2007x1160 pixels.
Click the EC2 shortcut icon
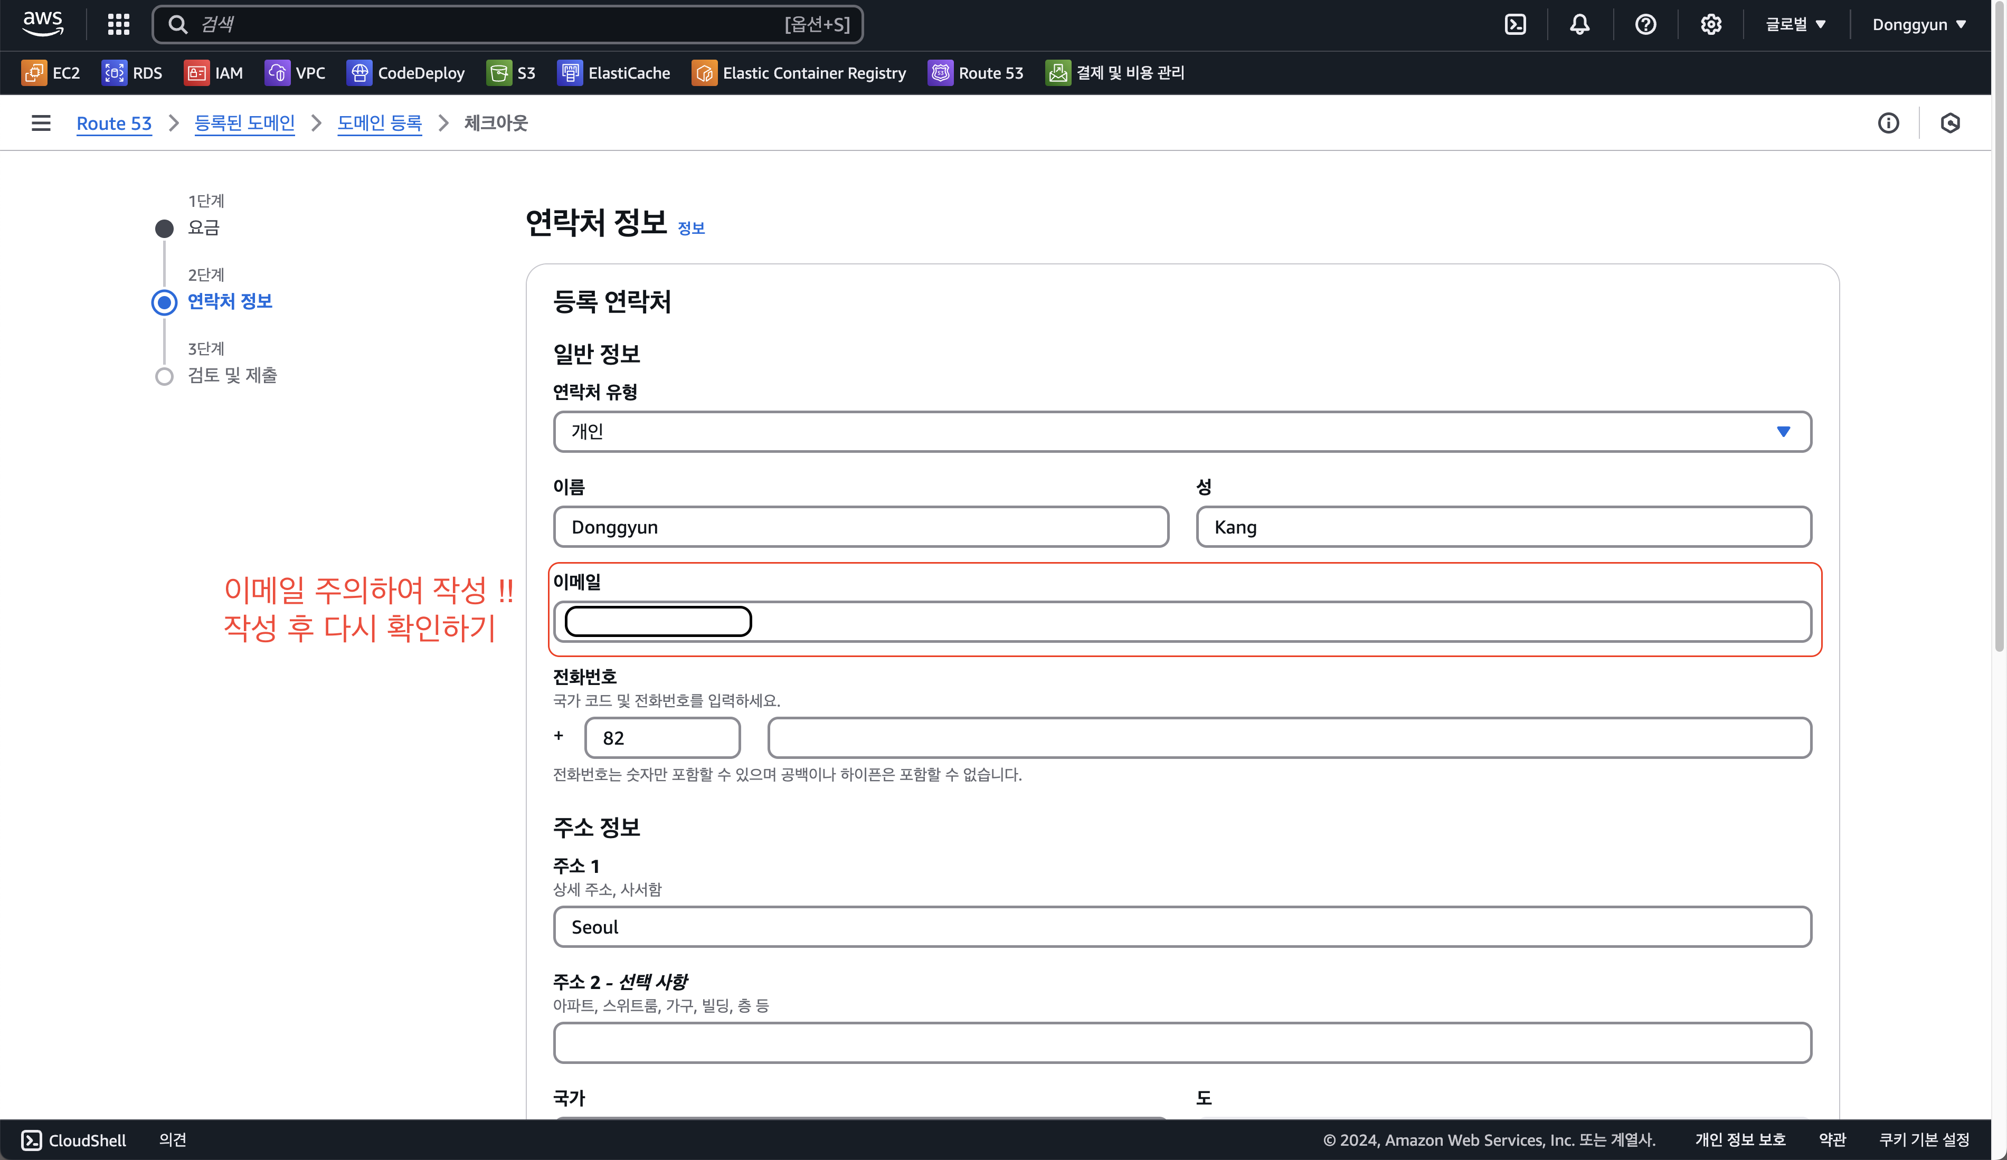(x=33, y=73)
